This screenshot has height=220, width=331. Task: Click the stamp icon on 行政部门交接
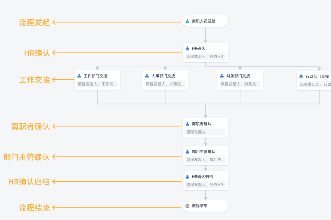301,76
